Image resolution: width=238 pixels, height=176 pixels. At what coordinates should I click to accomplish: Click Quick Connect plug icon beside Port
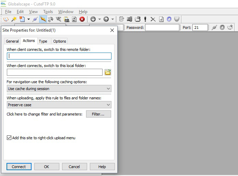coord(214,27)
